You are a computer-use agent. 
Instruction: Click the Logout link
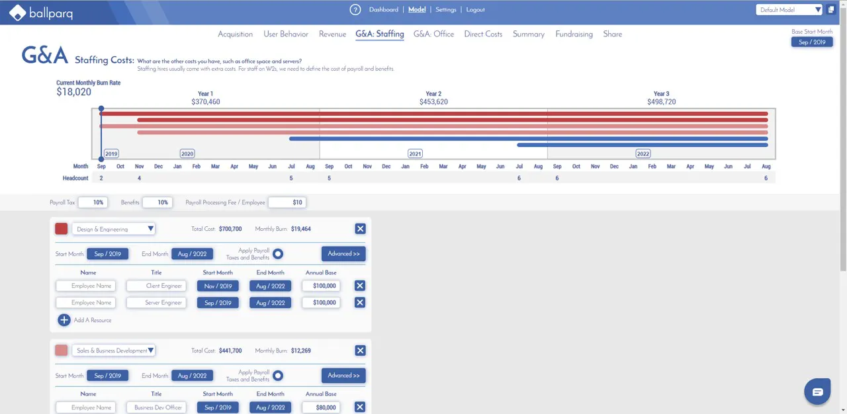pos(475,10)
